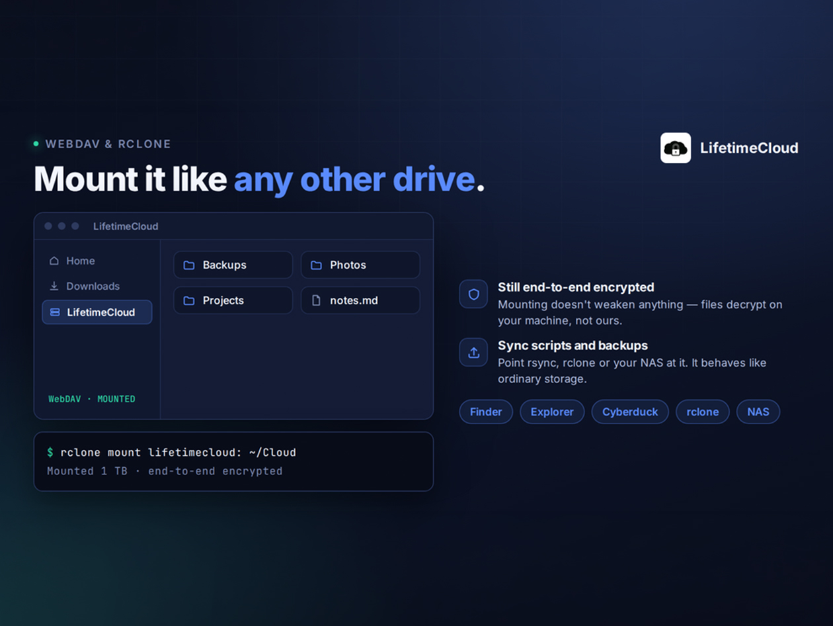Viewport: 833px width, 626px height.
Task: Click the rclone pill
Action: (x=703, y=412)
